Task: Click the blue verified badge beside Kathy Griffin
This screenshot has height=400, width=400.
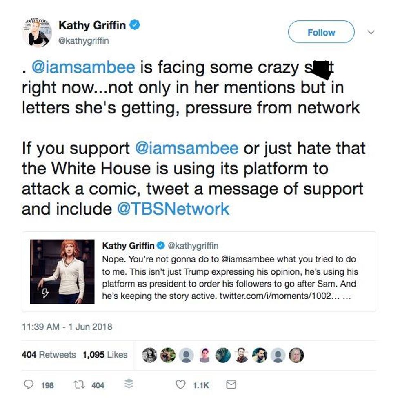Action: point(136,25)
